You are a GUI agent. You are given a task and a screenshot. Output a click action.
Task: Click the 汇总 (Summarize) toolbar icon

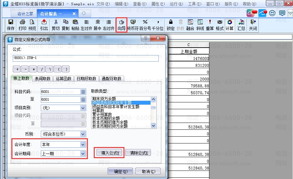pos(241,25)
